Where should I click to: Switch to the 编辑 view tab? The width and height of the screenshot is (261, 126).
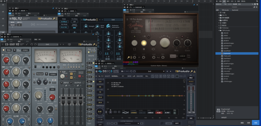pyautogui.click(x=242, y=123)
